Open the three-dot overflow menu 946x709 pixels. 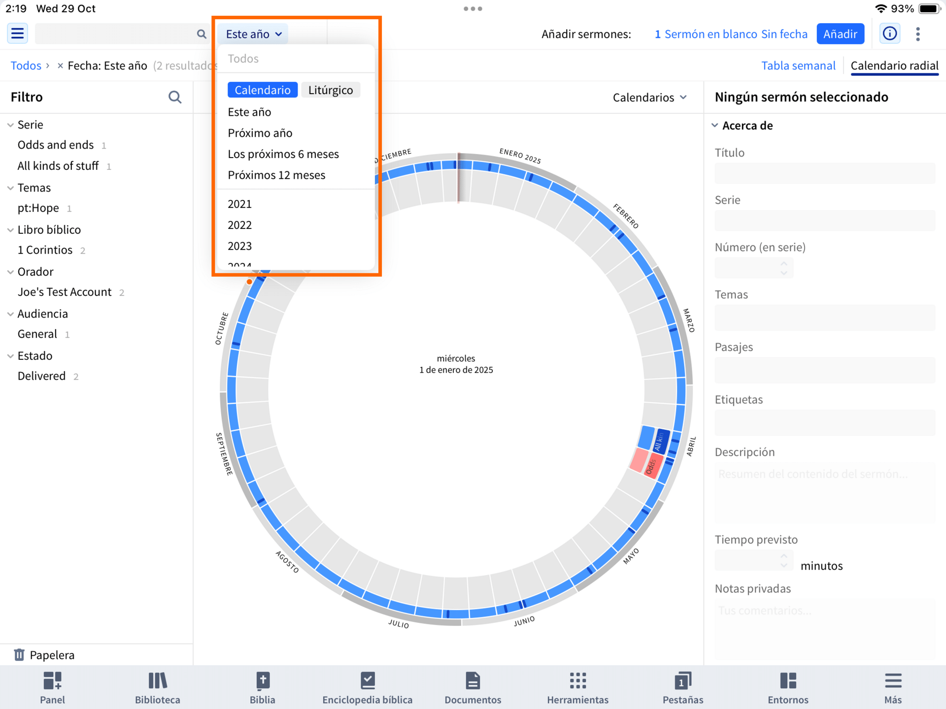tap(918, 33)
